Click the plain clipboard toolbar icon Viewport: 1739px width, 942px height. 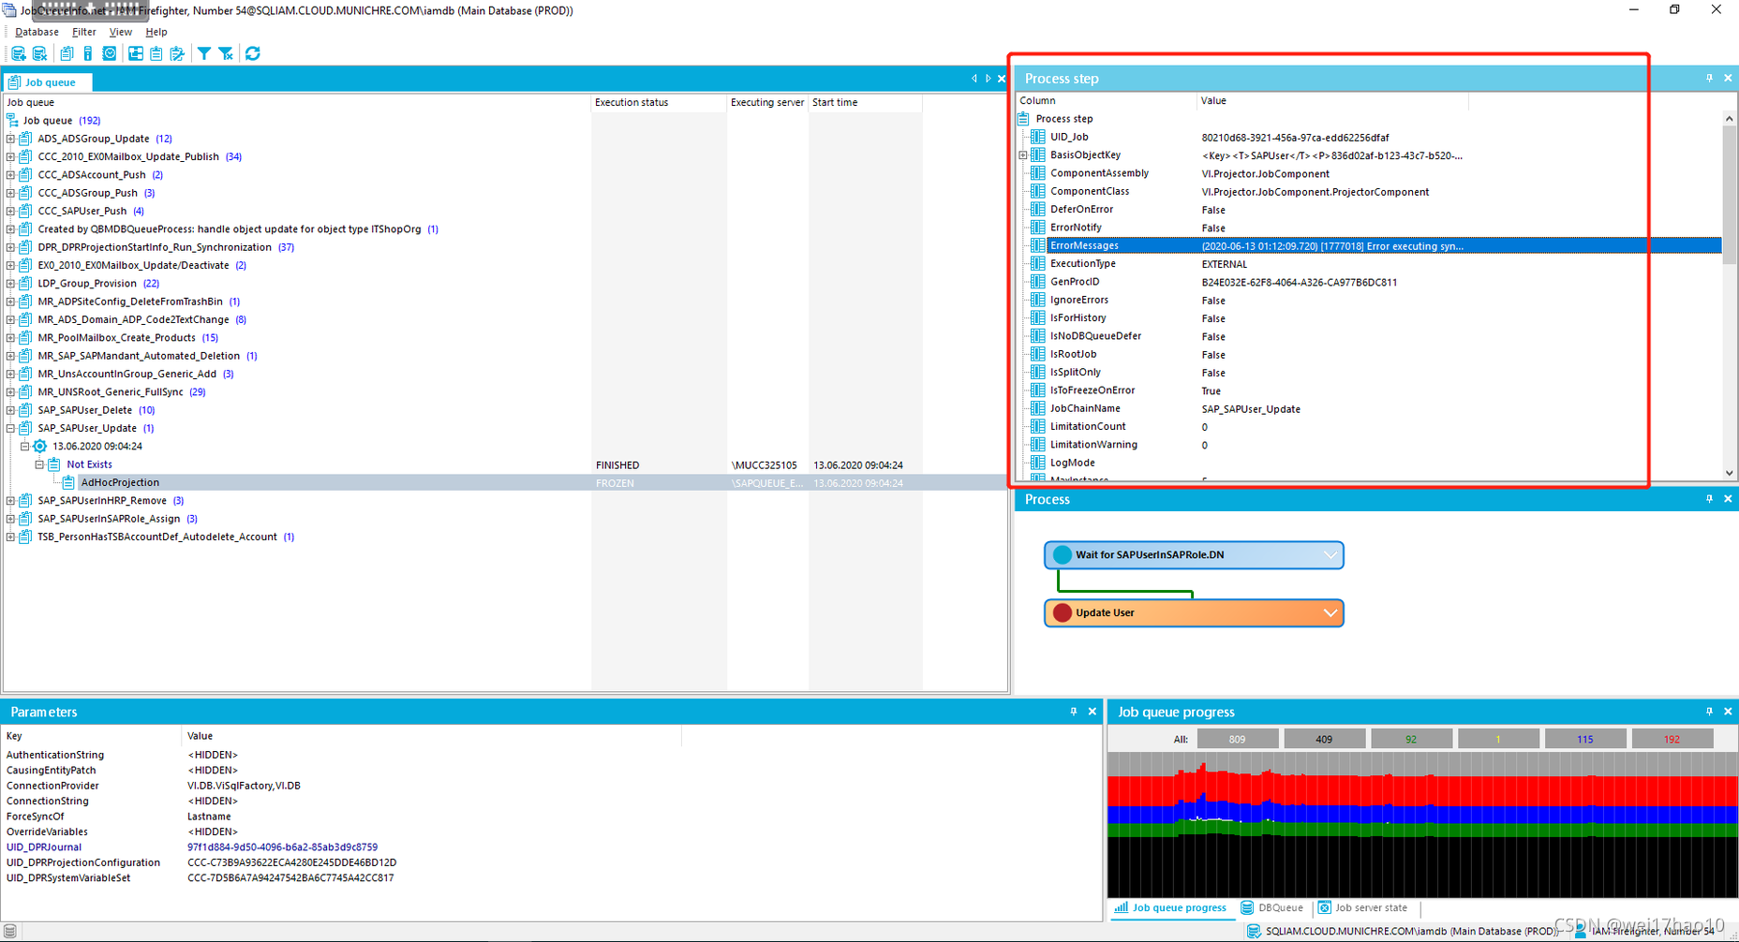[156, 53]
